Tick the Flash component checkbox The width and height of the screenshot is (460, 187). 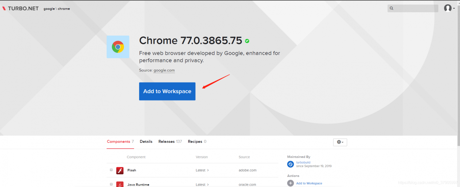coord(111,170)
